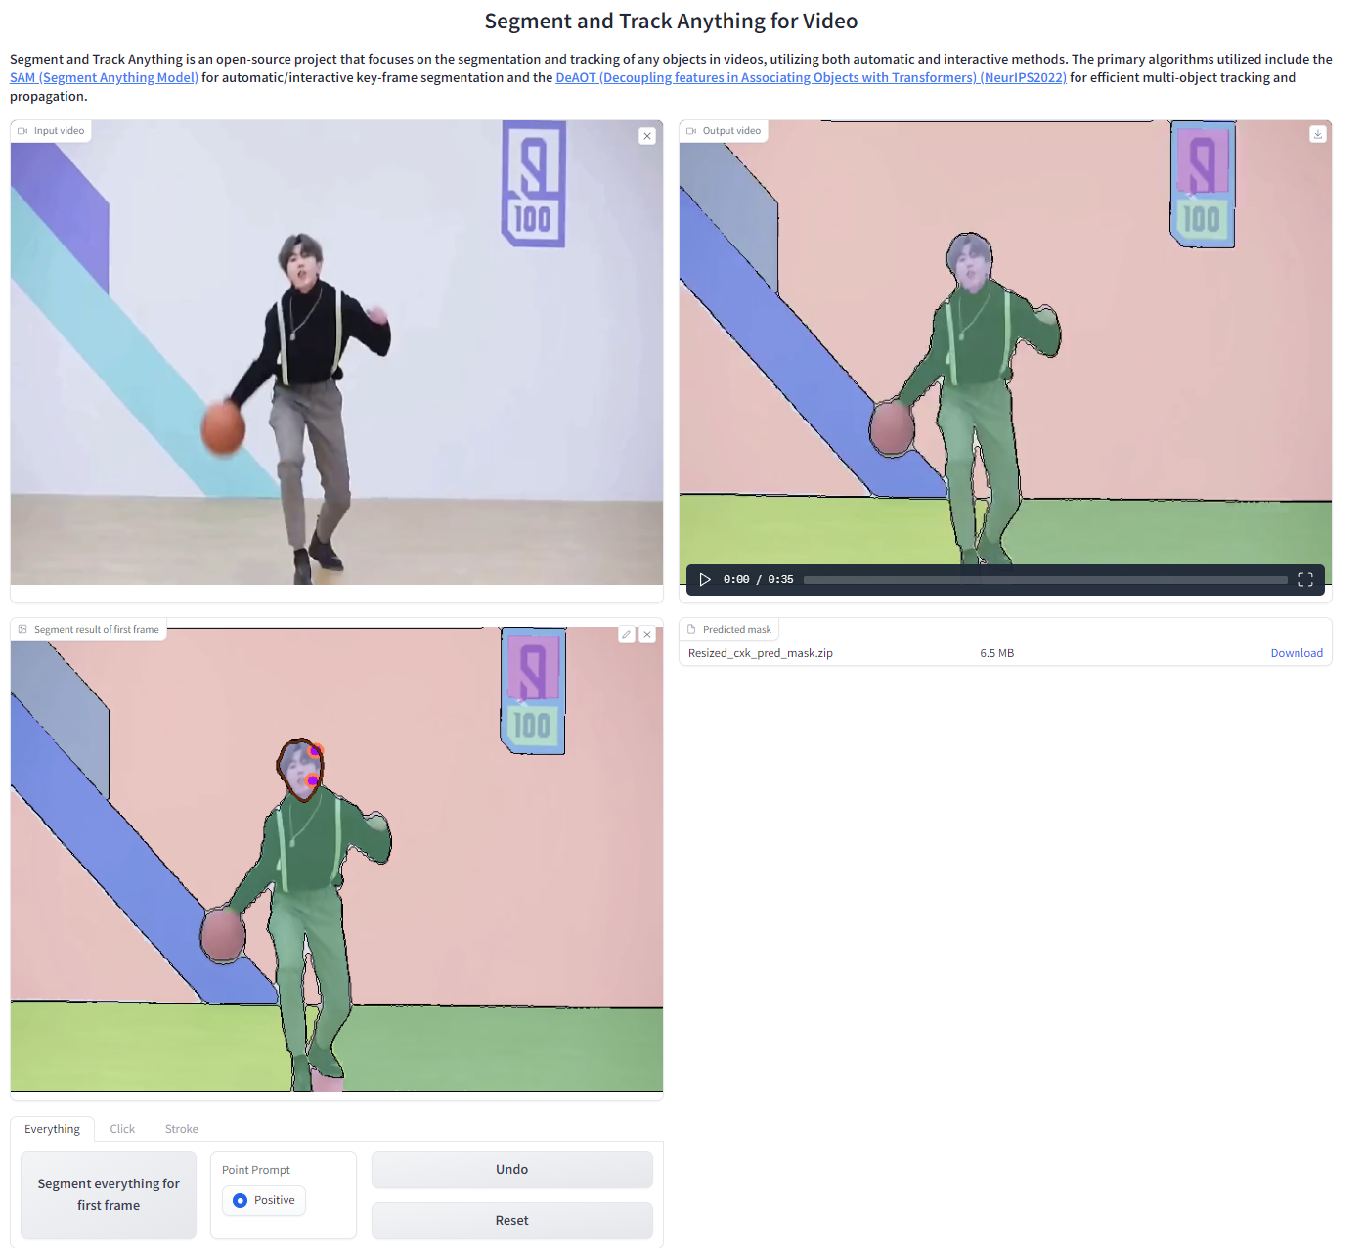Click the Predicted mask file icon
This screenshot has width=1364, height=1248.
point(690,629)
